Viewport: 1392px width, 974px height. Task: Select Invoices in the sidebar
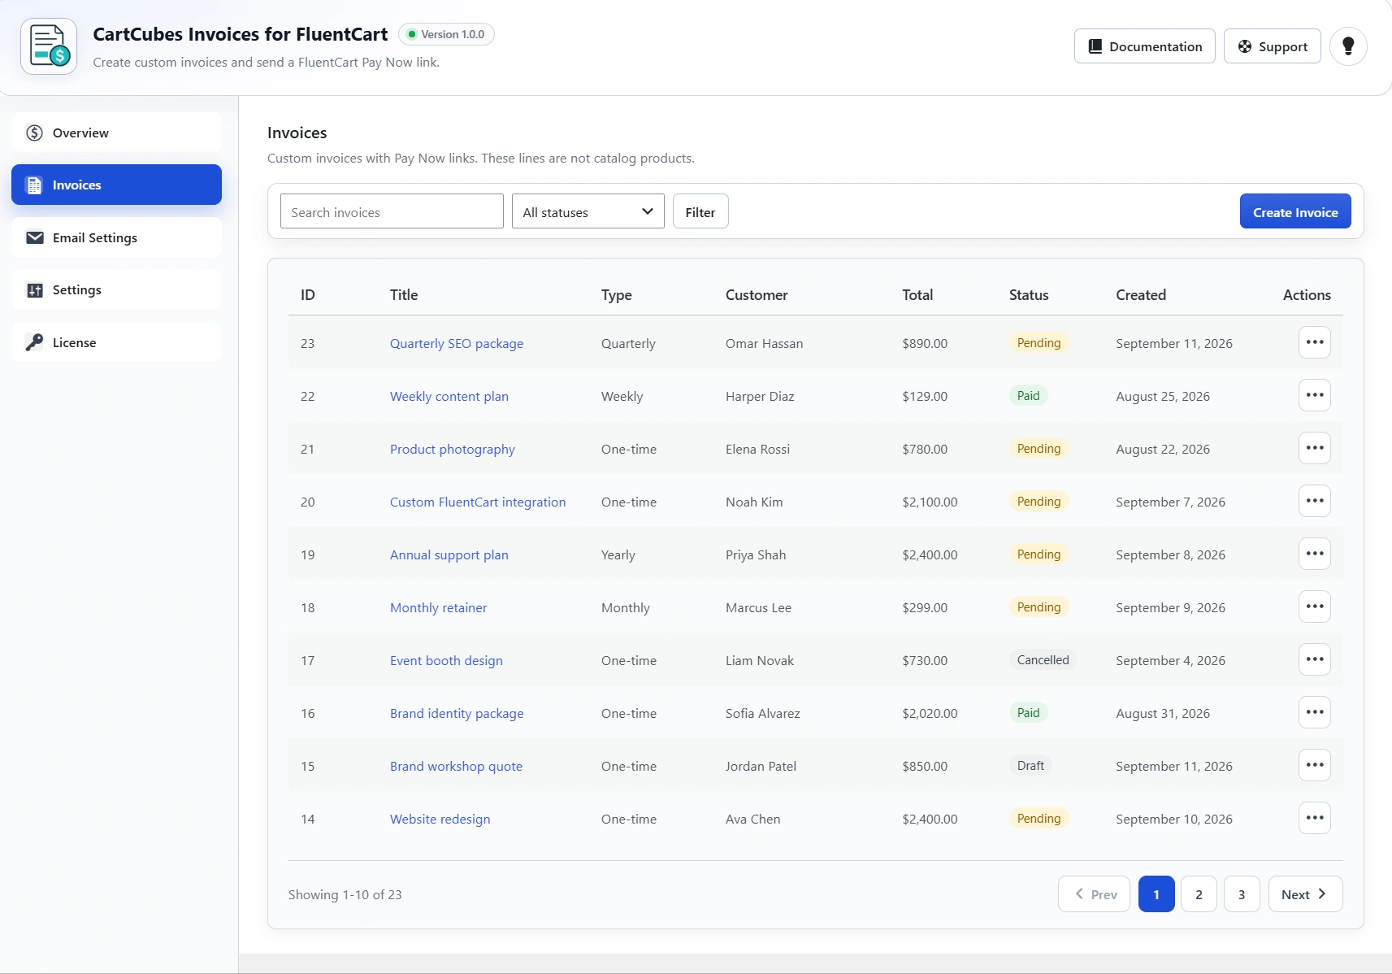point(116,185)
